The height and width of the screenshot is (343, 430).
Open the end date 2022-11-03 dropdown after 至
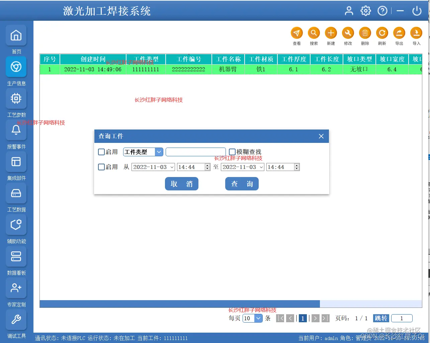(261, 167)
